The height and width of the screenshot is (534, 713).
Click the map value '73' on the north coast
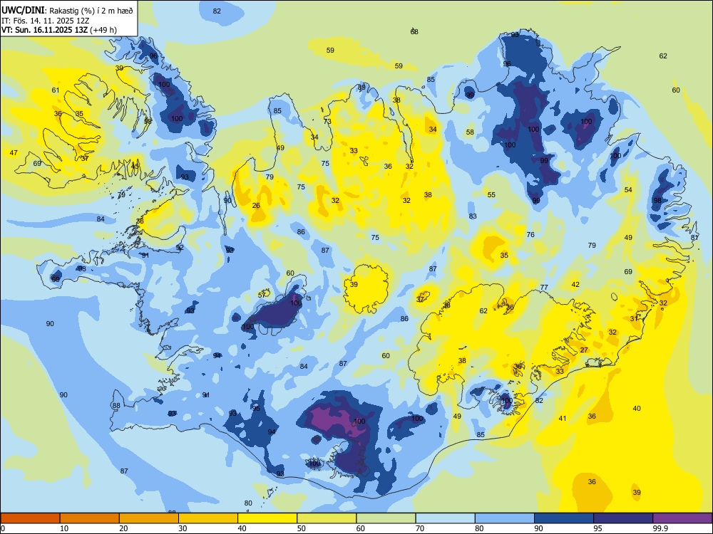[327, 122]
